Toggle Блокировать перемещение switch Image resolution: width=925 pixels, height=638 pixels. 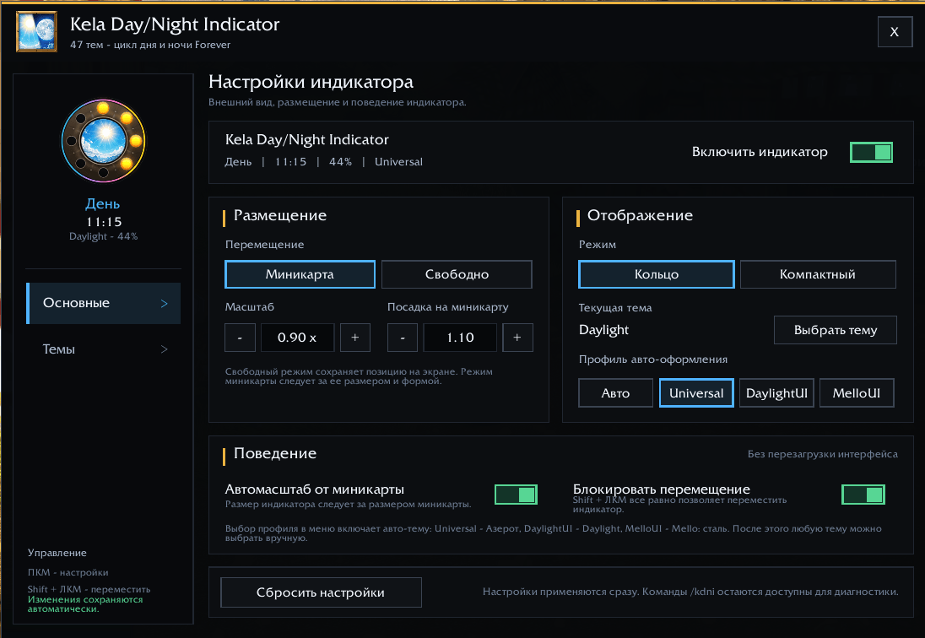point(863,495)
